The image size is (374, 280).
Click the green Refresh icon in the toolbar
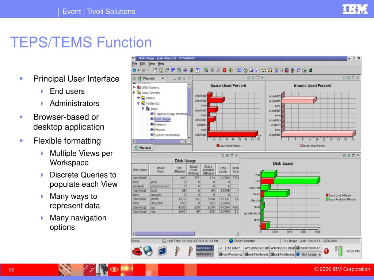coord(206,70)
